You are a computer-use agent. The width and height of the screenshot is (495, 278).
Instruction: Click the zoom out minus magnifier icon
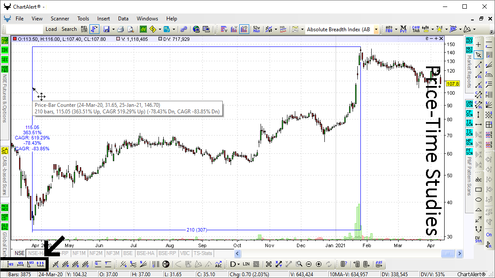309,264
